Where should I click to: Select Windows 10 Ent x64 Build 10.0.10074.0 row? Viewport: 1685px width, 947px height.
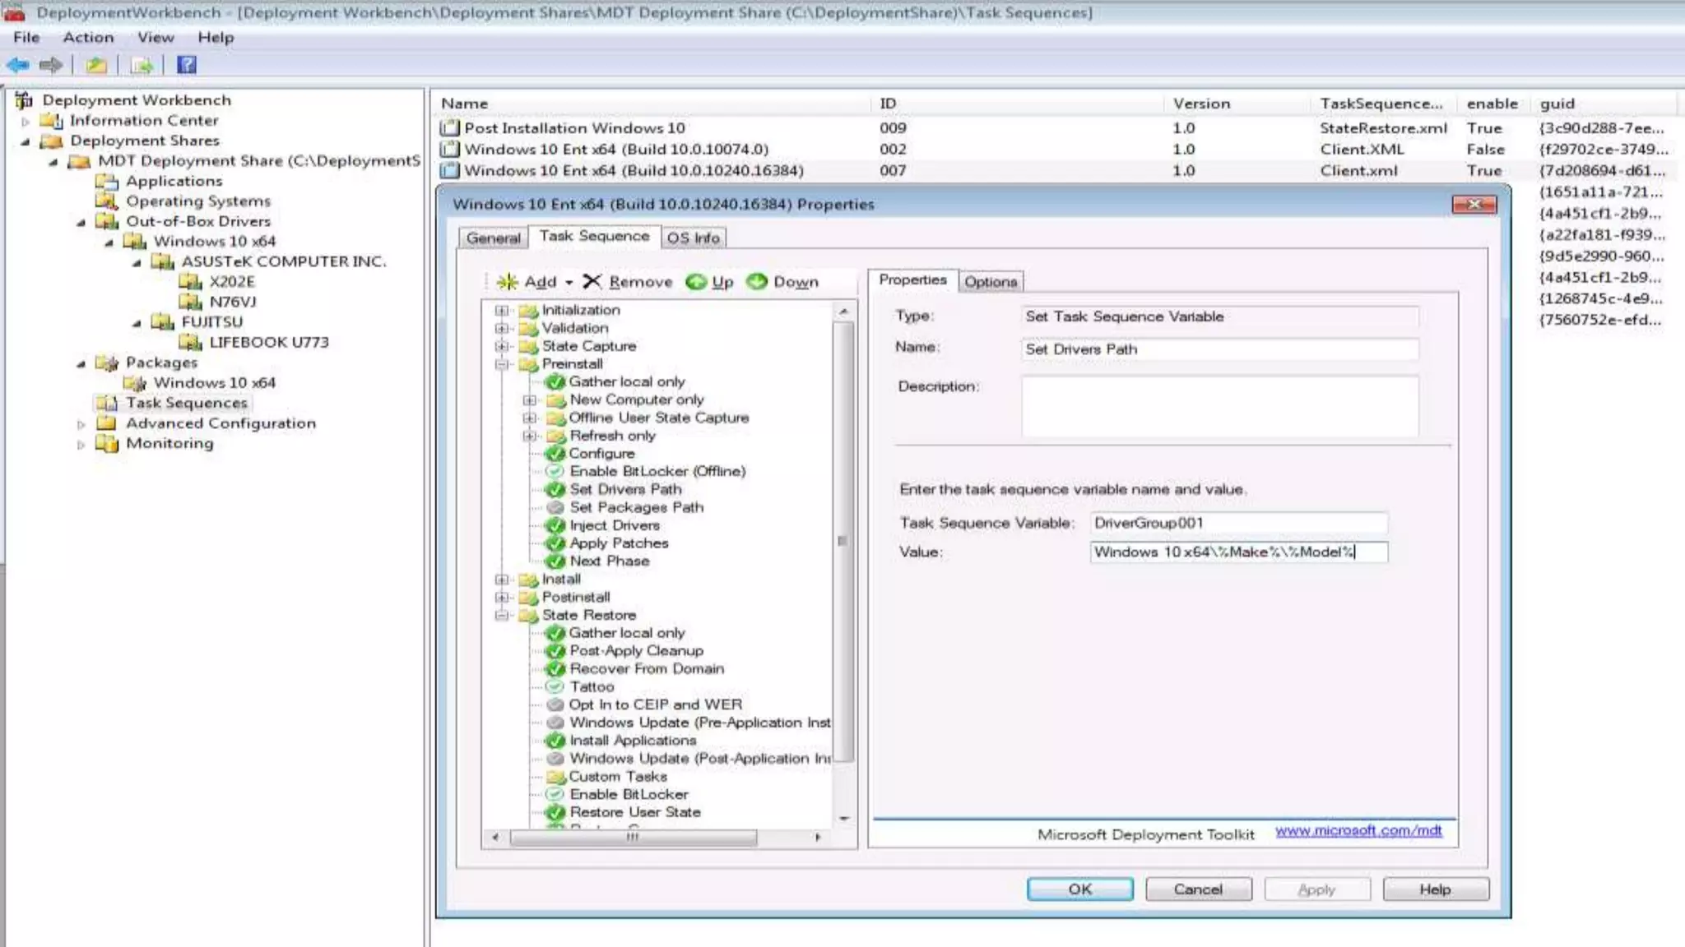(x=616, y=150)
